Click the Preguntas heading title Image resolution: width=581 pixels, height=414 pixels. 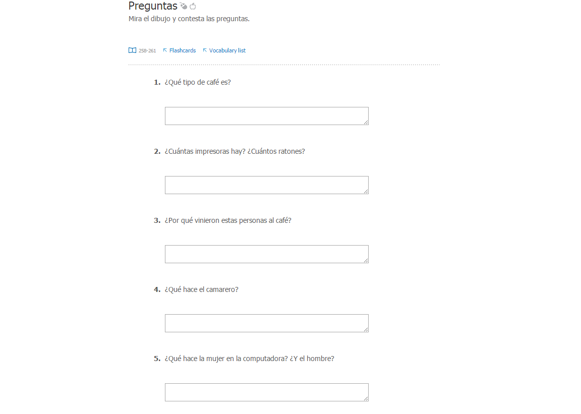(153, 6)
